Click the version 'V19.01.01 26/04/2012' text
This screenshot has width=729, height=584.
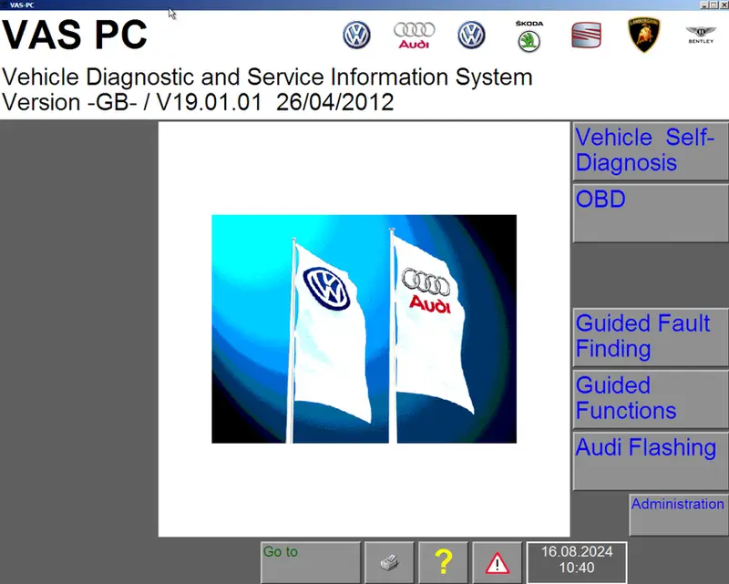click(275, 102)
